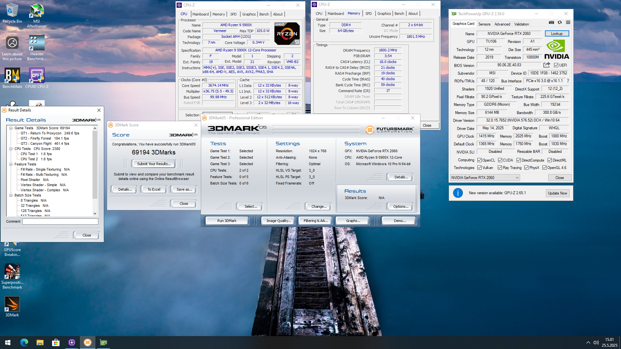
Task: Toggle the Ray Tracing checkbox
Action: tap(500, 168)
